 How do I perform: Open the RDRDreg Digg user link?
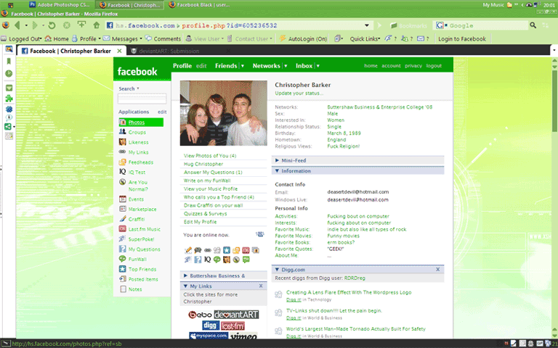355,278
